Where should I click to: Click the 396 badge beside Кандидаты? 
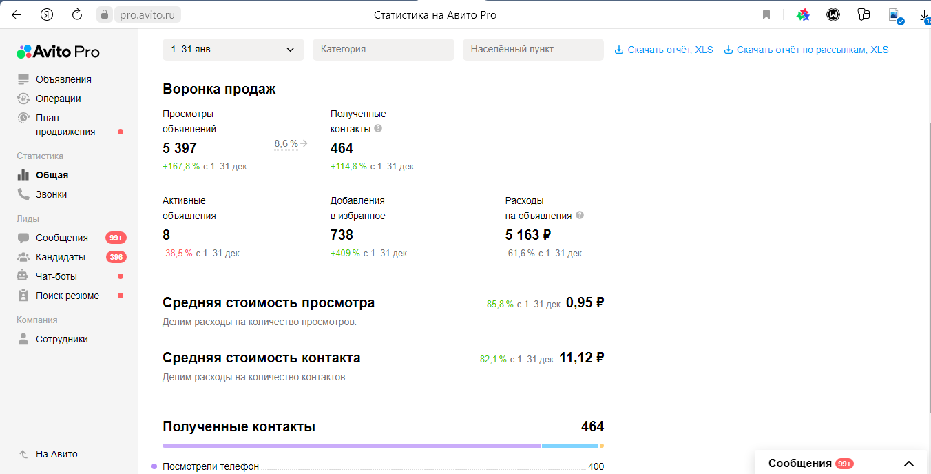pos(116,257)
